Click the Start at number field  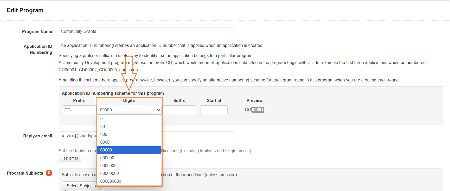pos(214,110)
